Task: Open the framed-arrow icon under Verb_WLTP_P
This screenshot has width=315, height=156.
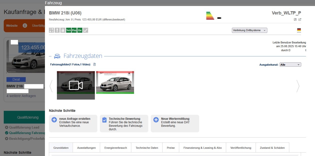Action: 295,19
